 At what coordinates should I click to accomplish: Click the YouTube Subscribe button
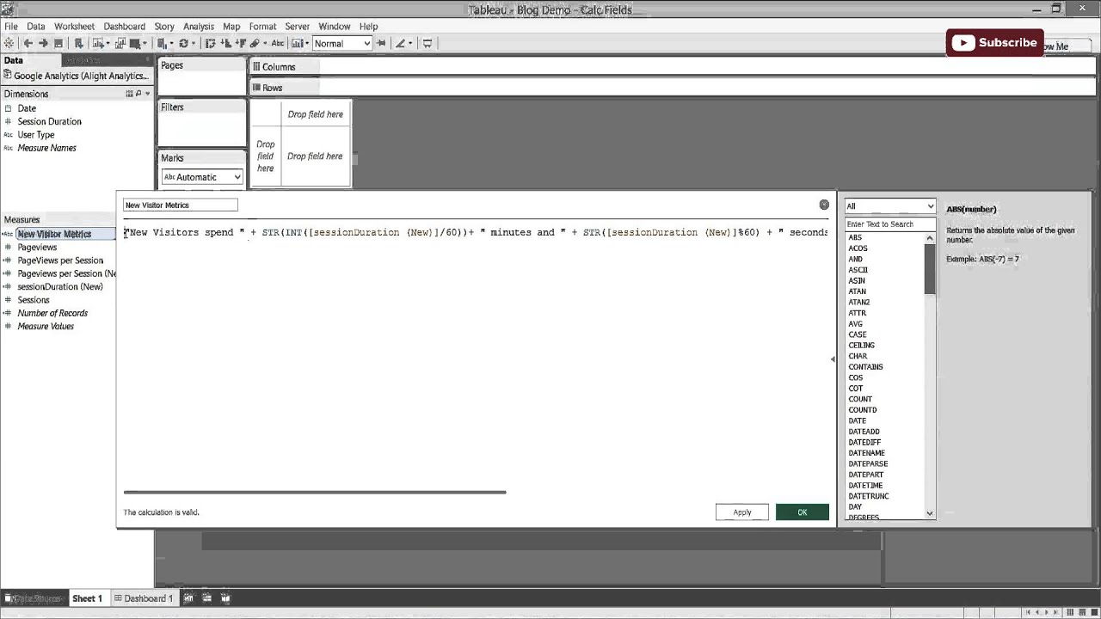994,43
